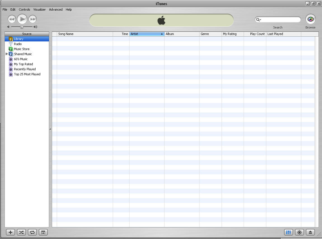This screenshot has width=322, height=239.
Task: Click the Play button
Action: tap(22, 19)
